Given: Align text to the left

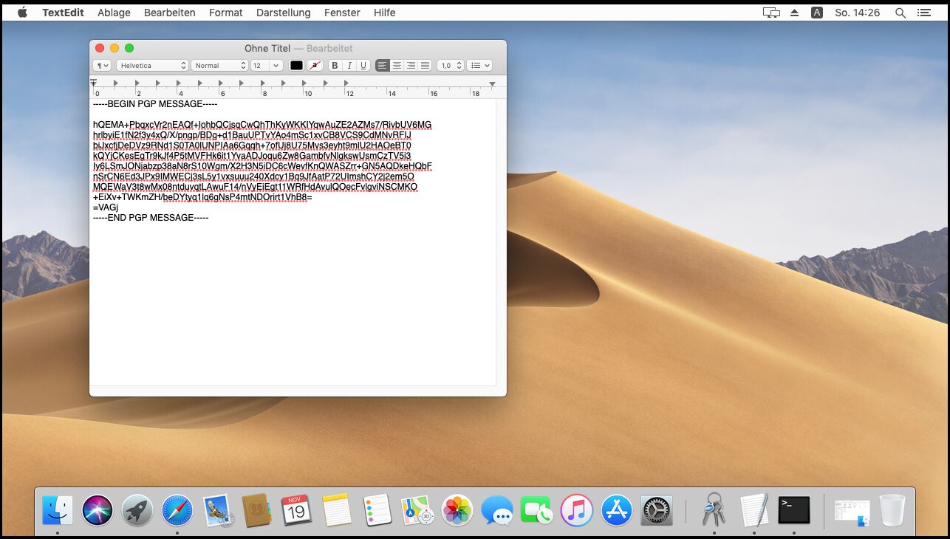Looking at the screenshot, I should coord(383,66).
